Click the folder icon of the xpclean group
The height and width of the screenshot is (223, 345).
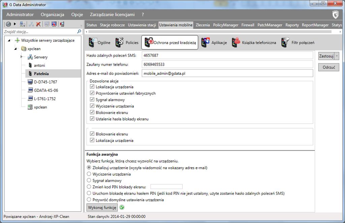point(24,48)
